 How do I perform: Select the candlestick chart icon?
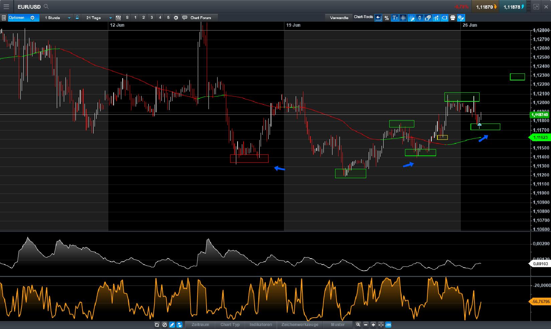point(420,18)
